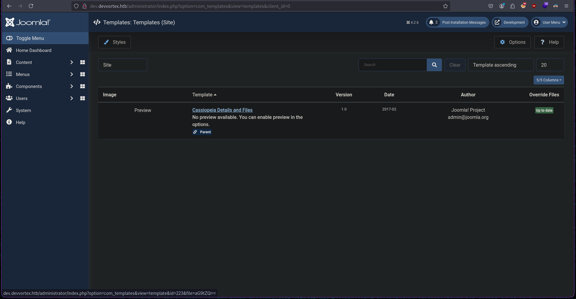The width and height of the screenshot is (576, 299).
Task: Toggle the sidebar with Toggle Menu
Action: pos(45,38)
